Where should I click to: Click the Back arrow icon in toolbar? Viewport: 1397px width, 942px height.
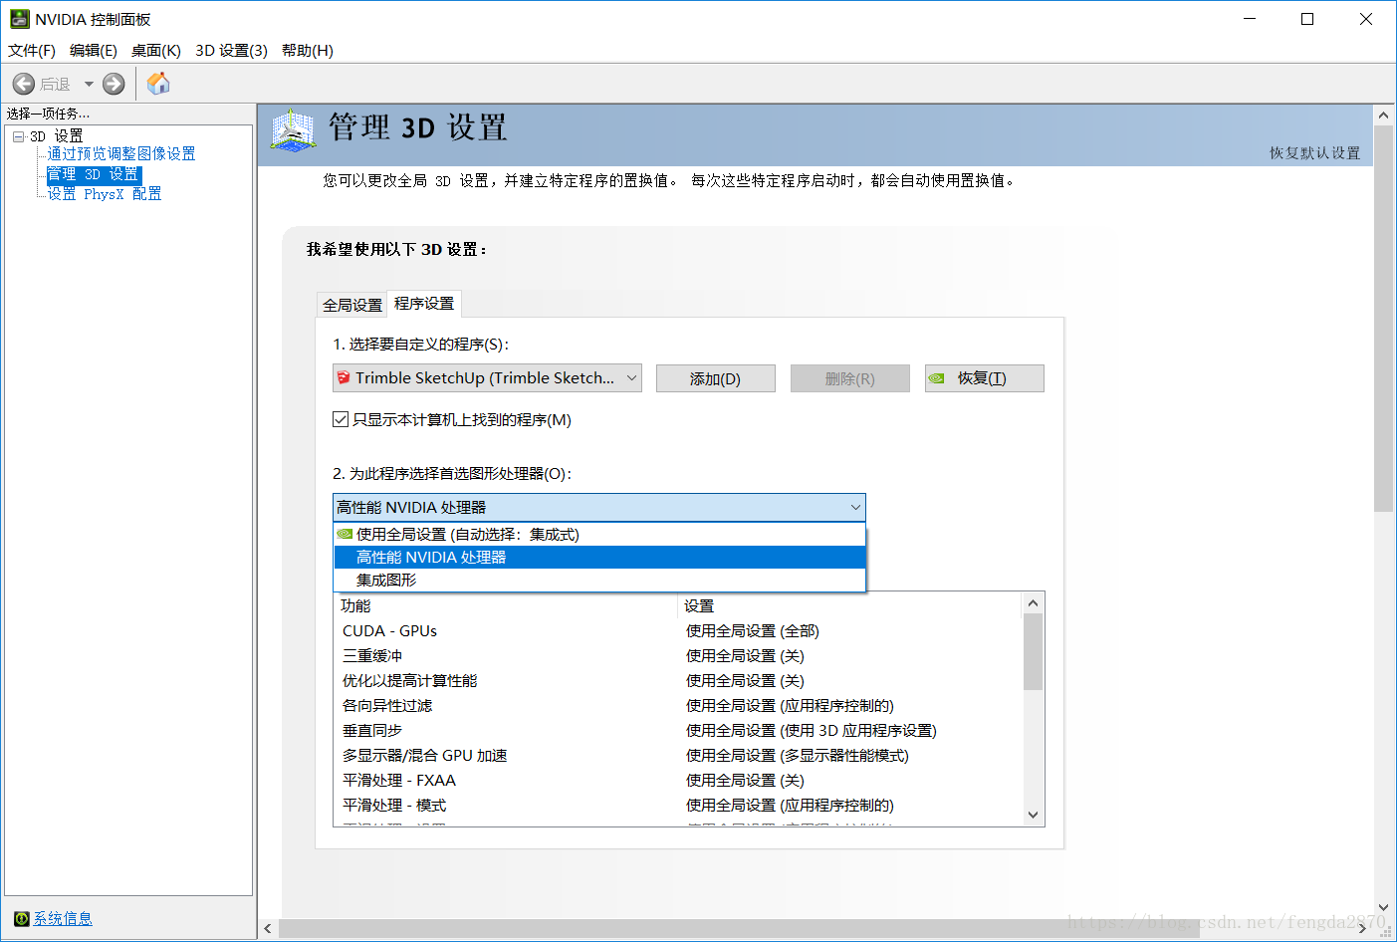point(24,84)
